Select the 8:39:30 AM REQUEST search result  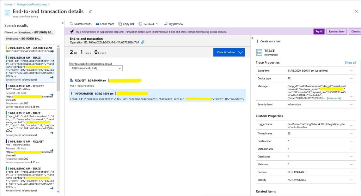pos(30,96)
